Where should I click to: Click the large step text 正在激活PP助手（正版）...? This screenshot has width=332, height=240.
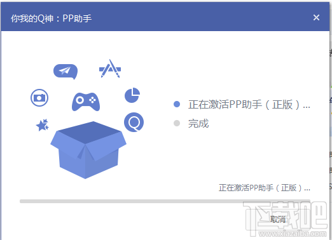coord(249,104)
